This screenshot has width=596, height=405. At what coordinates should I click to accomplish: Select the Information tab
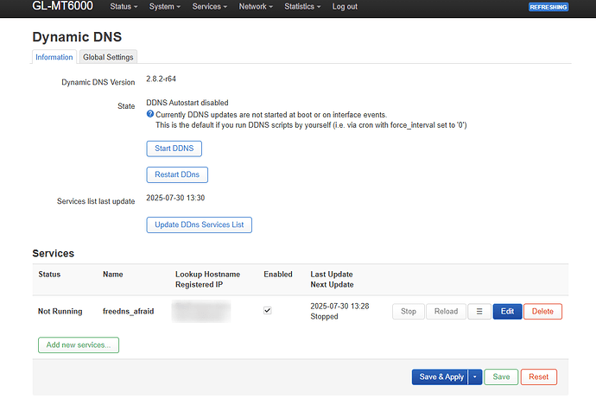54,57
